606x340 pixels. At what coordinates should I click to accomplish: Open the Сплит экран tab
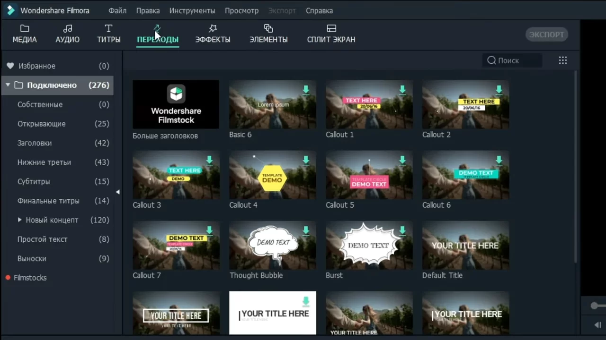[331, 34]
